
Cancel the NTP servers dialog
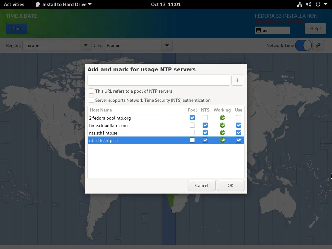[x=202, y=185]
